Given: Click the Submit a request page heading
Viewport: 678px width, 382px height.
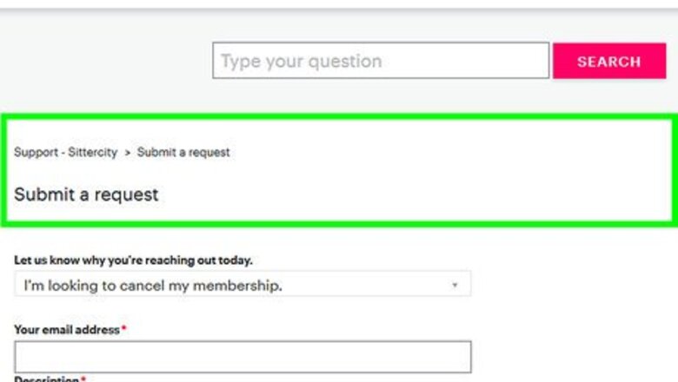Looking at the screenshot, I should coord(86,194).
